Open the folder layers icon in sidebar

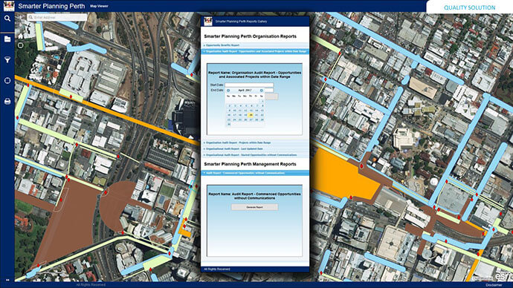pyautogui.click(x=7, y=39)
